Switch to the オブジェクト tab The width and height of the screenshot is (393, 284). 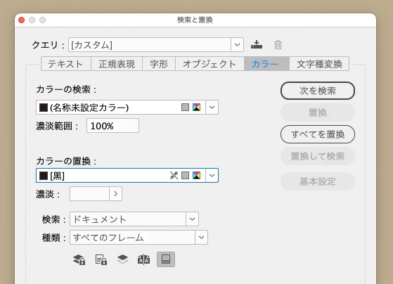(x=210, y=64)
